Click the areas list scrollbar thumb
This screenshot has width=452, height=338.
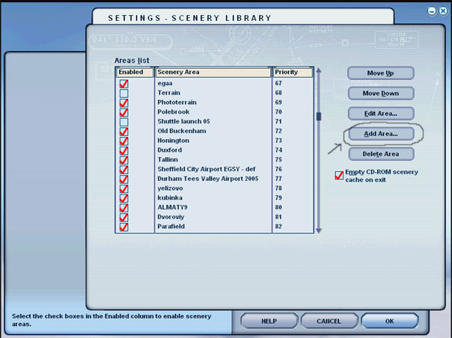click(x=319, y=117)
